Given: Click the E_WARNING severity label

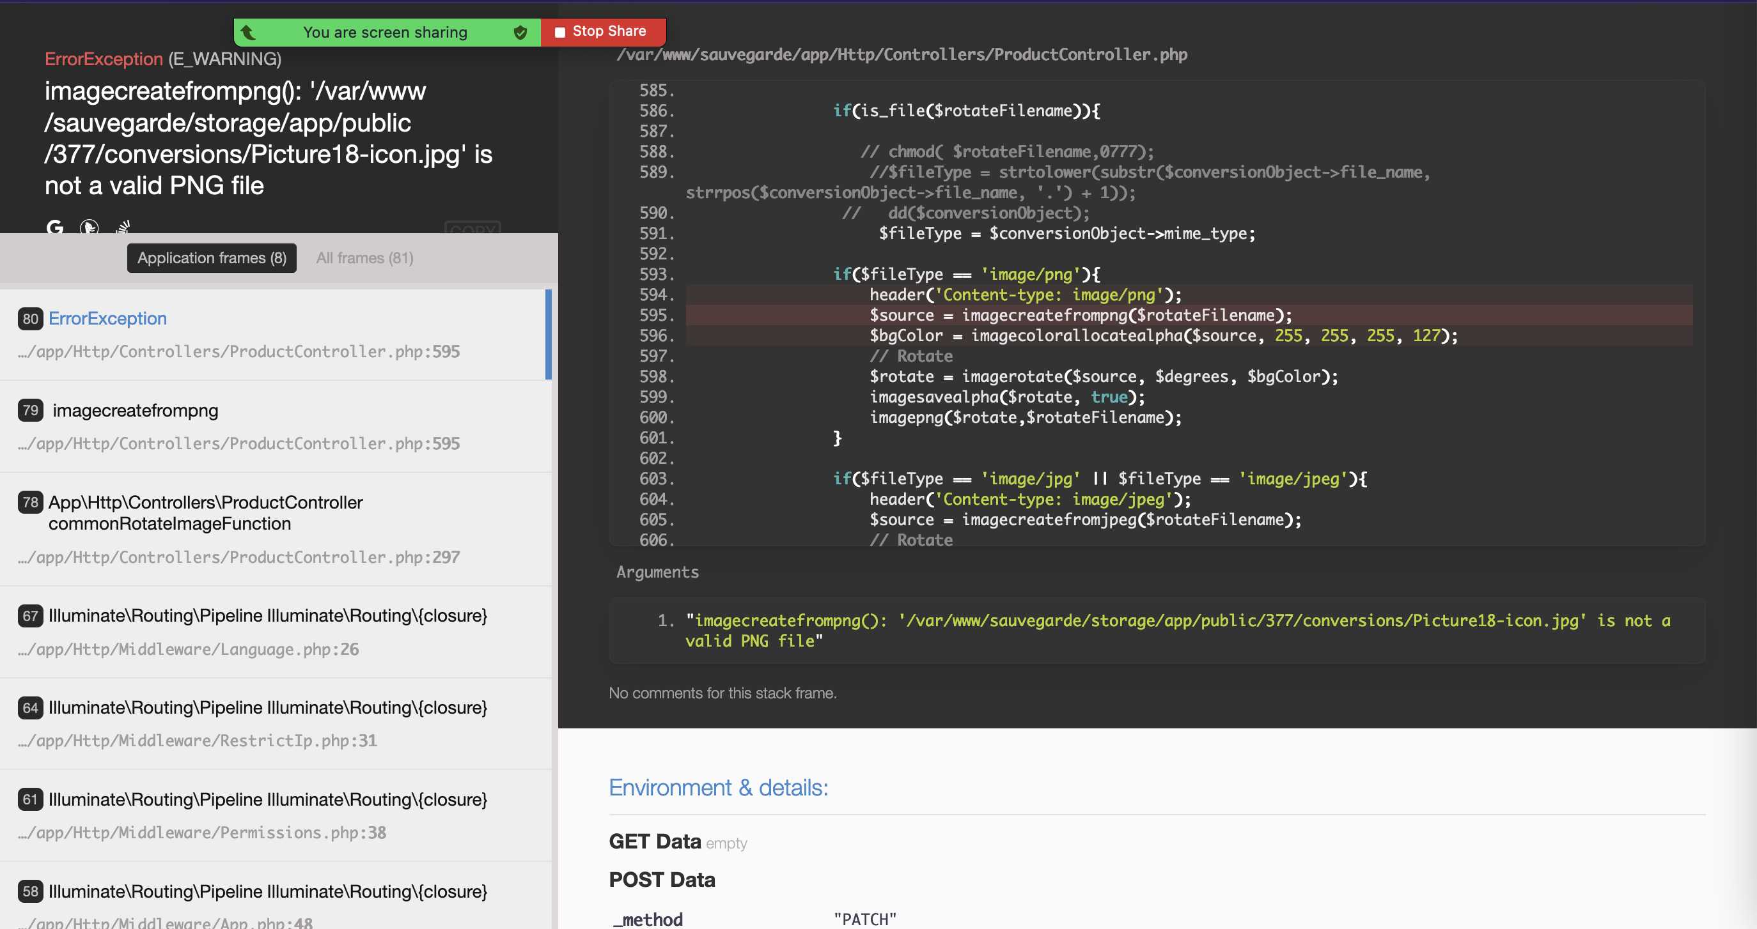Looking at the screenshot, I should [224, 59].
